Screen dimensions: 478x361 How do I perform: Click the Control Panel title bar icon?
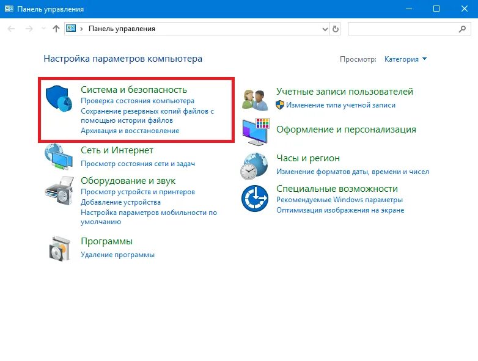tap(9, 9)
